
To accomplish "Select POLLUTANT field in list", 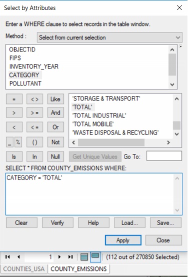I will 25,83.
